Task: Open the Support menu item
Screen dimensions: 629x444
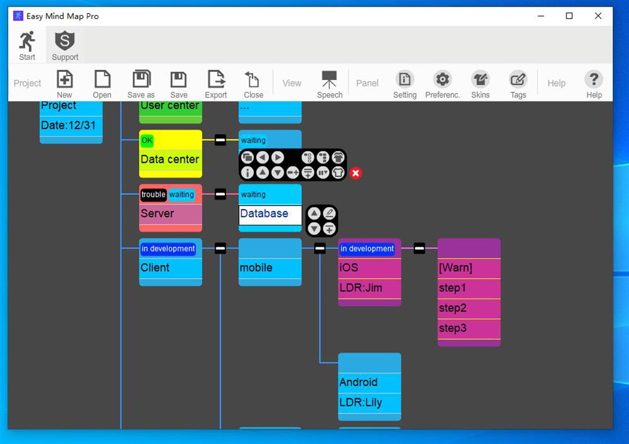Action: tap(64, 45)
